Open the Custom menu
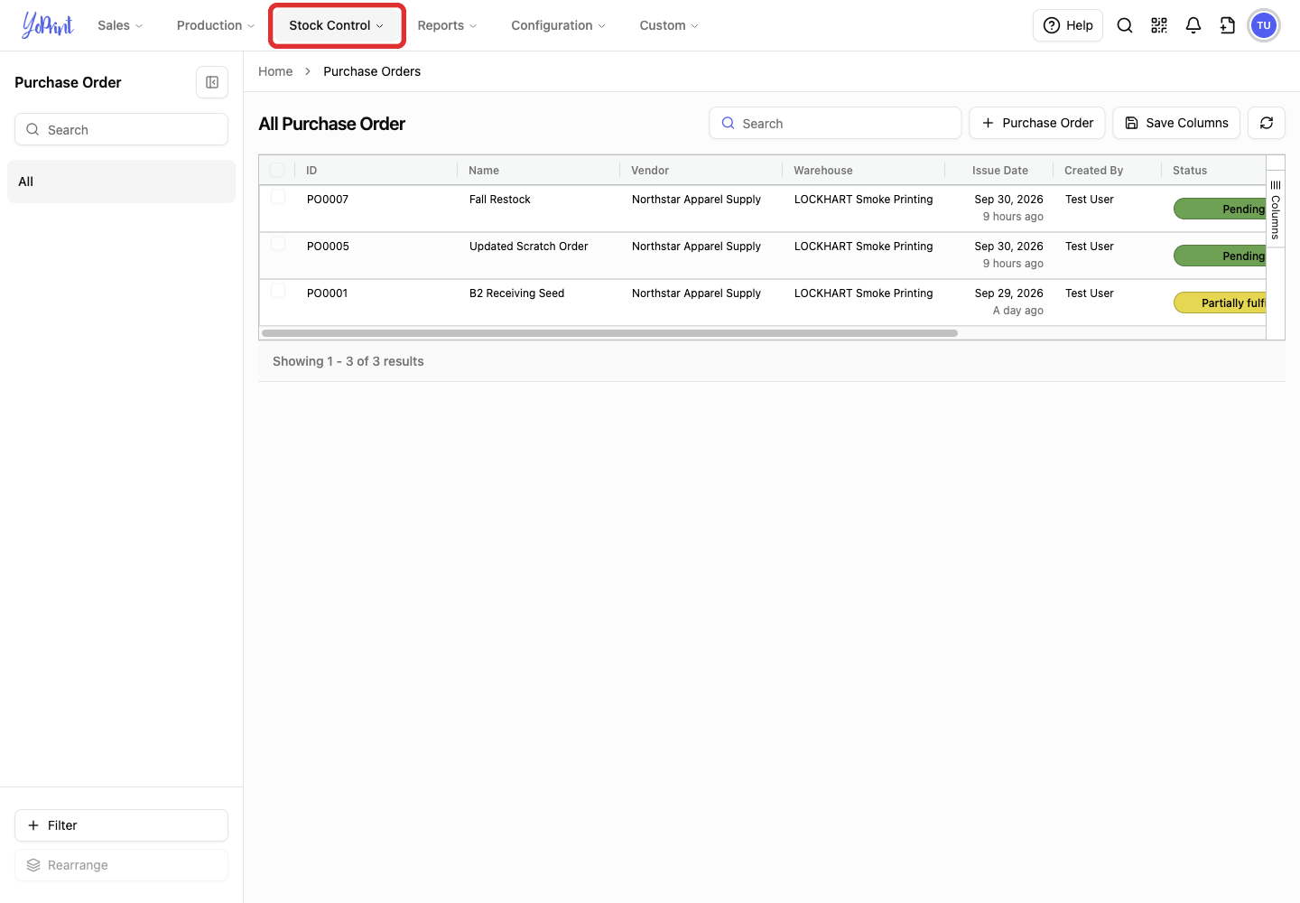The image size is (1300, 903). click(x=669, y=25)
